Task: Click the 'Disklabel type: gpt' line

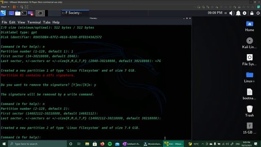Action: (19, 32)
